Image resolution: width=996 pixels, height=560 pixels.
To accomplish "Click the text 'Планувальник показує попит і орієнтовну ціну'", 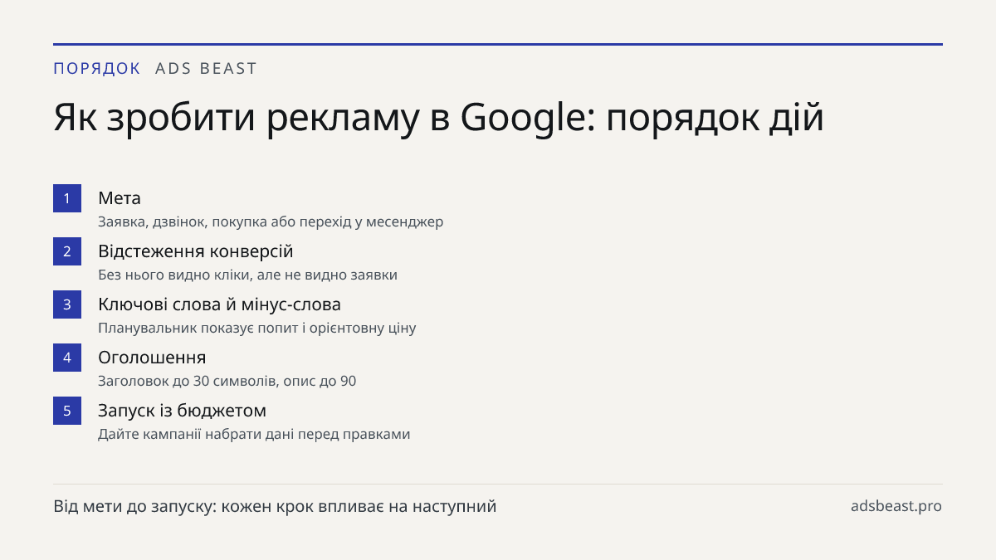I will (x=256, y=328).
